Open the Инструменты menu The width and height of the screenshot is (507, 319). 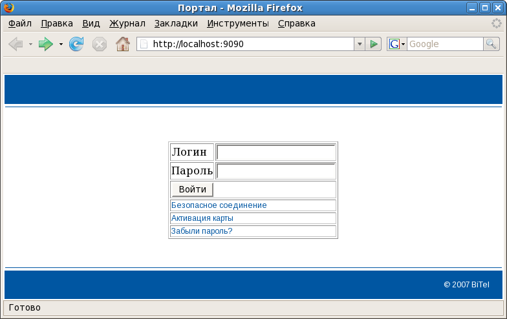[x=237, y=23]
